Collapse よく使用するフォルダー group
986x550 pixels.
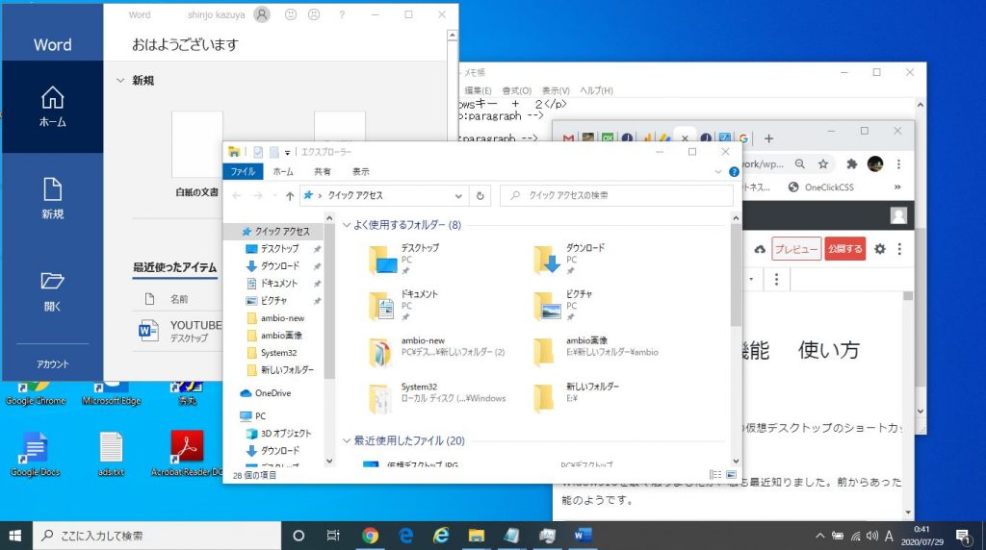pos(347,225)
